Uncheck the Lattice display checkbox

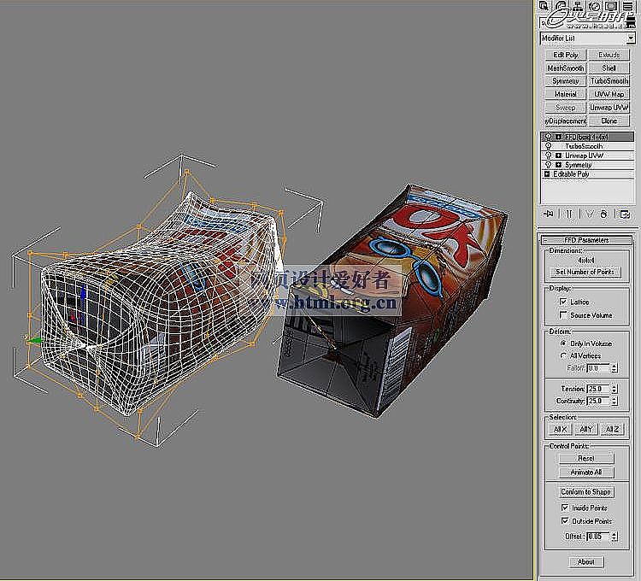(563, 302)
